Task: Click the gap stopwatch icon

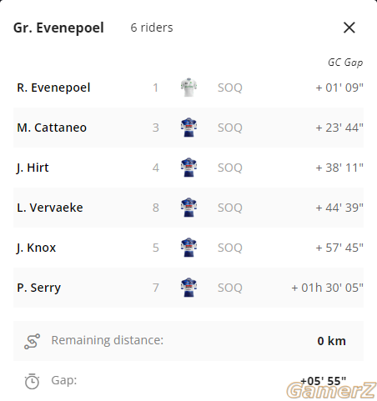Action: pyautogui.click(x=32, y=381)
